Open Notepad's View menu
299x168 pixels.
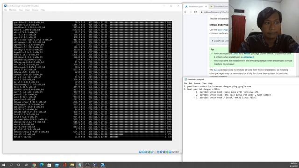(204, 84)
